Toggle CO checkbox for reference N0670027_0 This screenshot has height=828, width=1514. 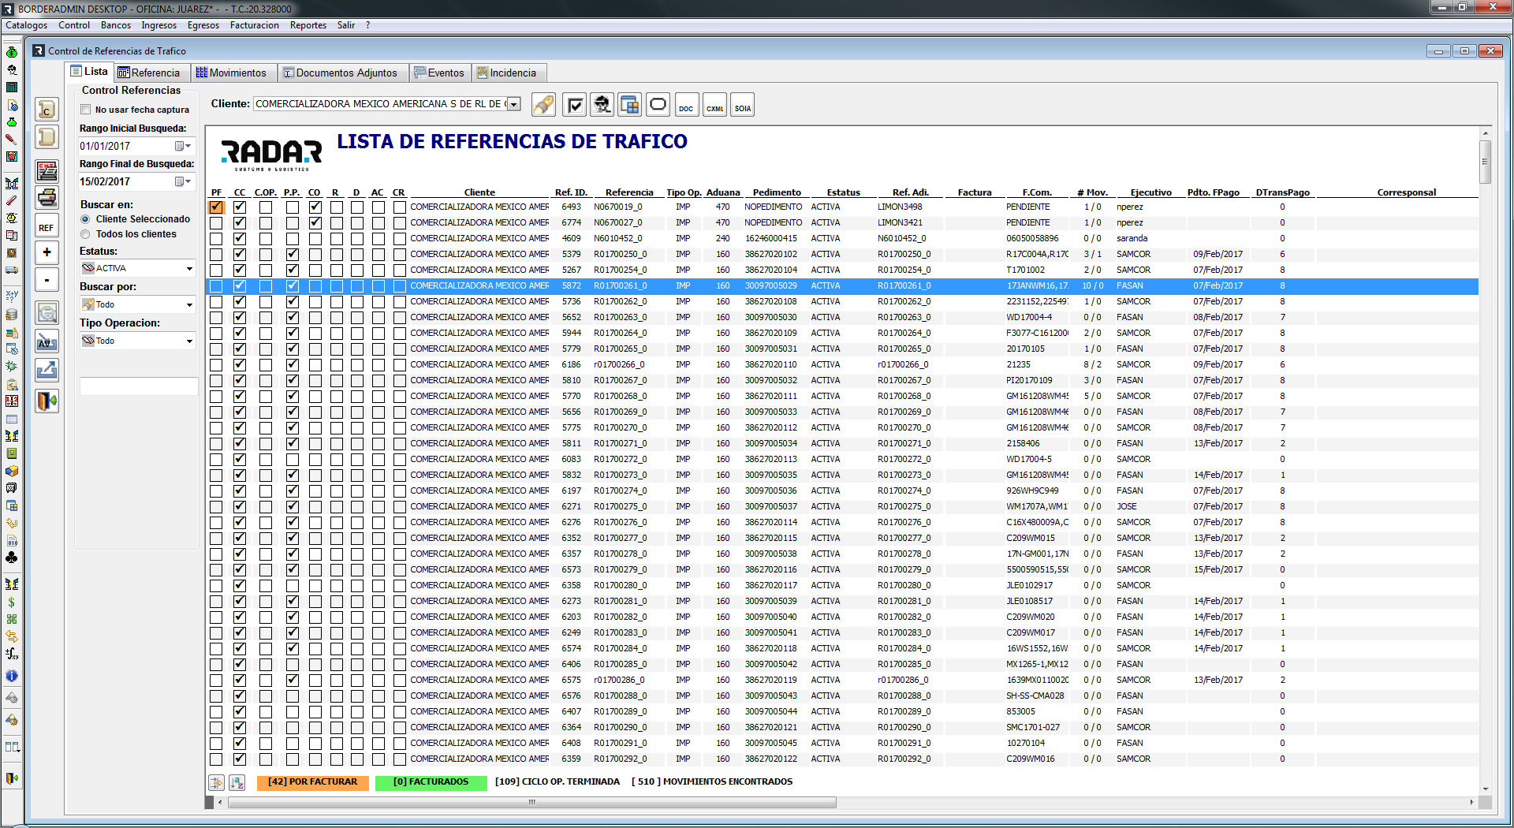point(315,222)
